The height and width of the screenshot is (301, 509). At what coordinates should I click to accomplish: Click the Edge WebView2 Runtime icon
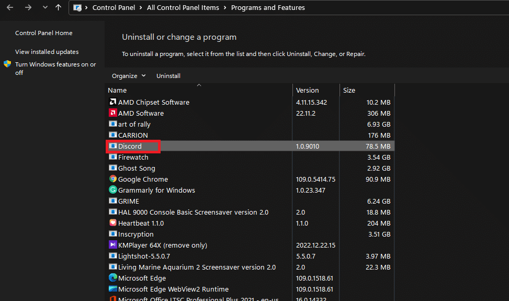tap(112, 288)
